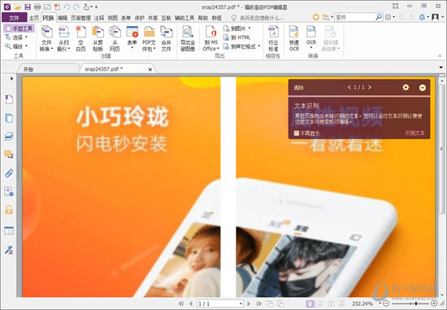Go to next OCR notification message arrow
The image size is (447, 310).
pos(370,87)
